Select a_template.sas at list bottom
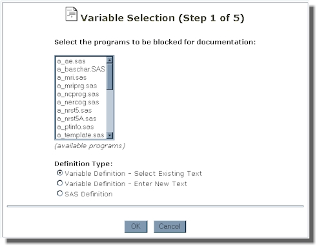317x246 pixels. pos(81,135)
